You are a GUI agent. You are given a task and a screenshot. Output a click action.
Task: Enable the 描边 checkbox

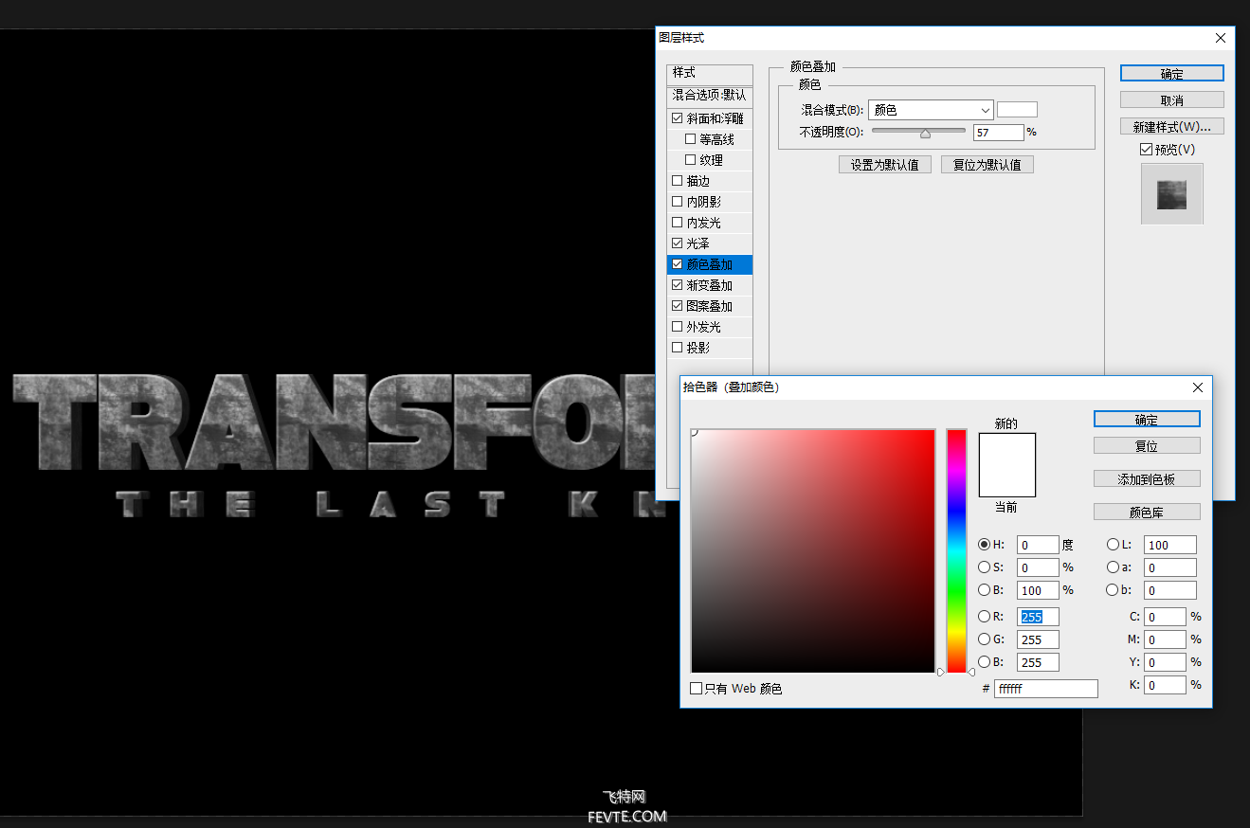677,181
